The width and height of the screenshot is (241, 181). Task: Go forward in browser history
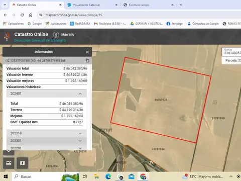point(14,15)
